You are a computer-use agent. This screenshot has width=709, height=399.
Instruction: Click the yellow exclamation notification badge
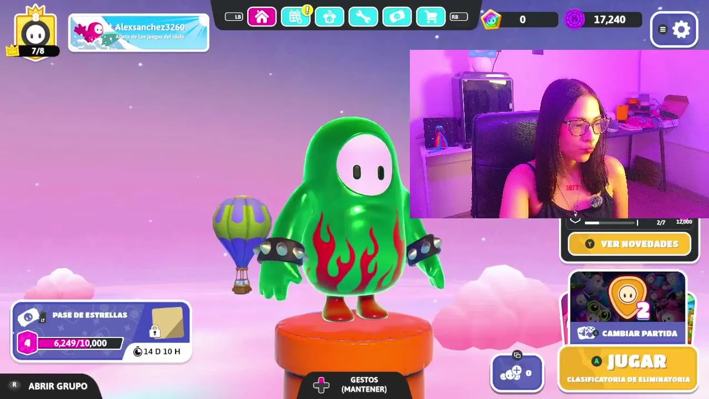coord(307,10)
